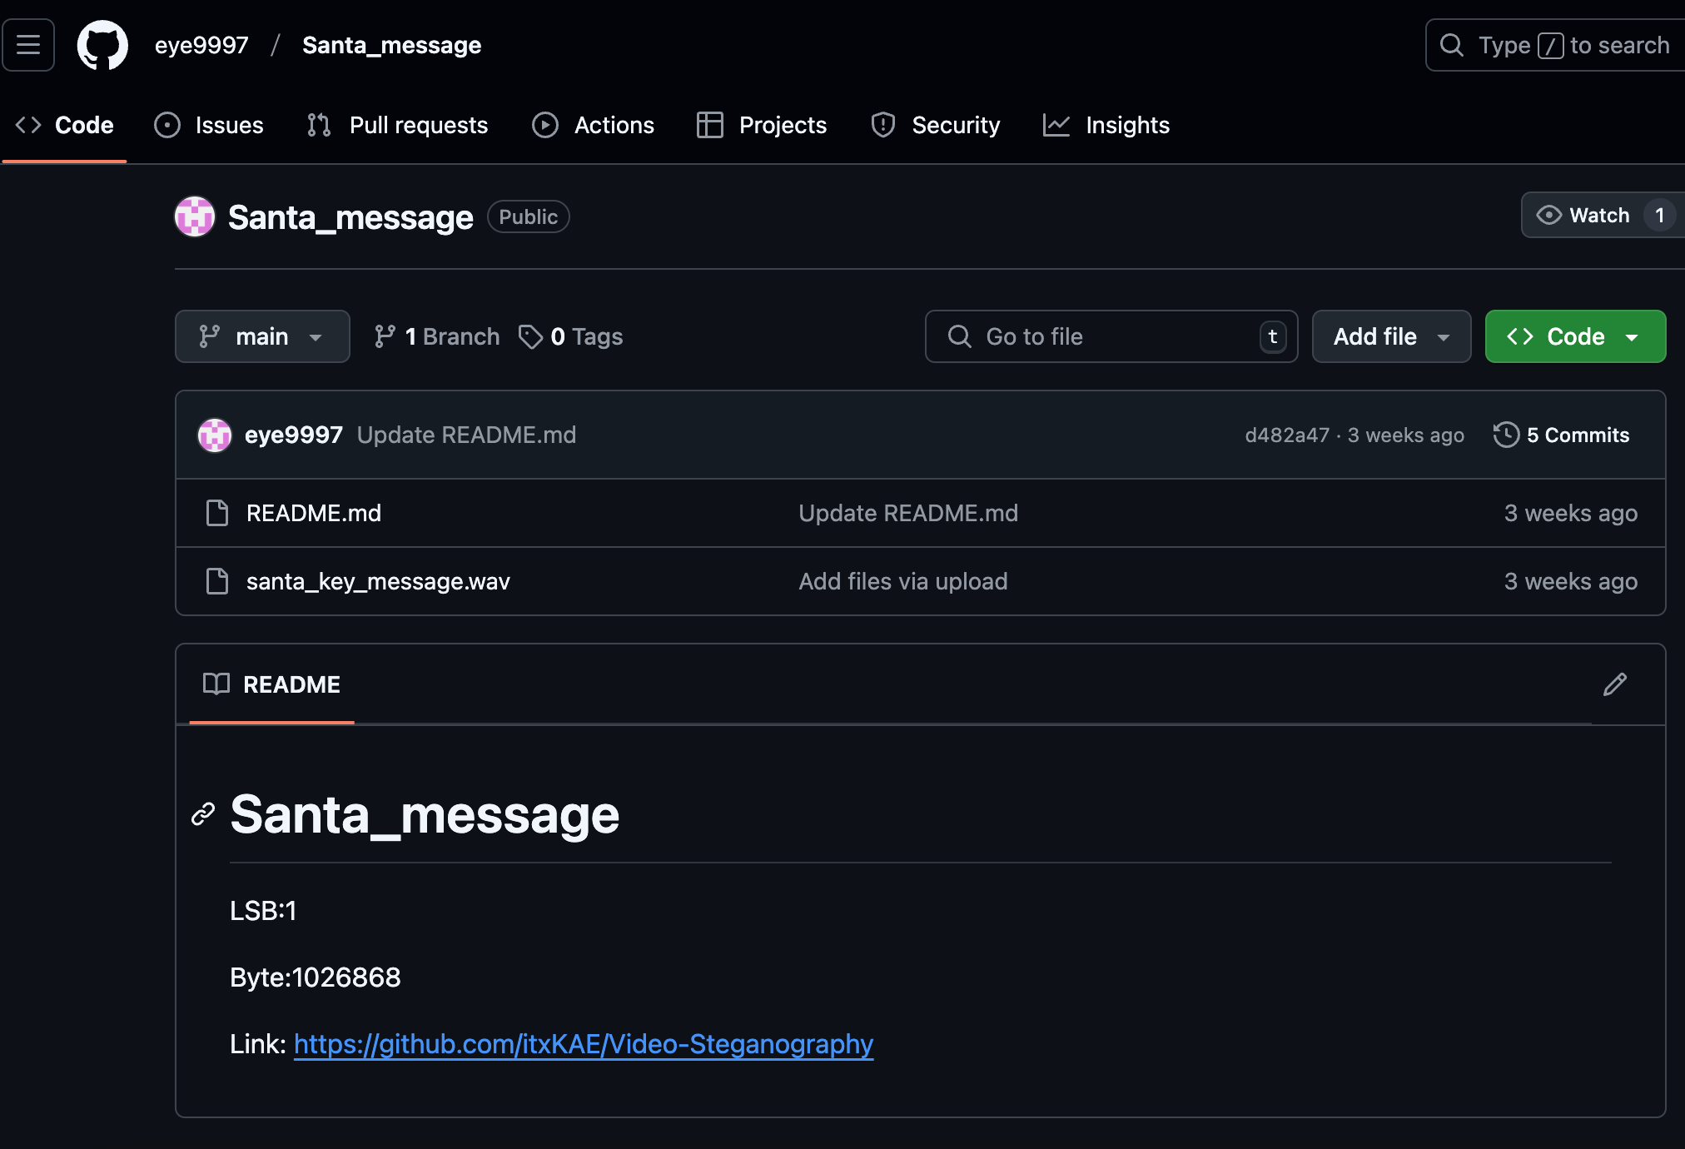Expand the main branch selector
The width and height of the screenshot is (1685, 1149).
pos(261,336)
